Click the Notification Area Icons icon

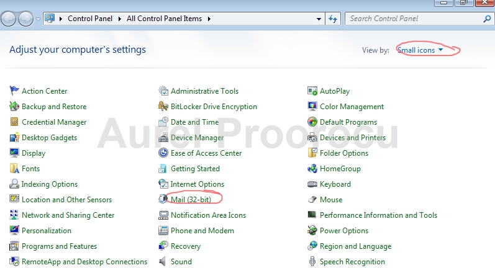click(163, 215)
